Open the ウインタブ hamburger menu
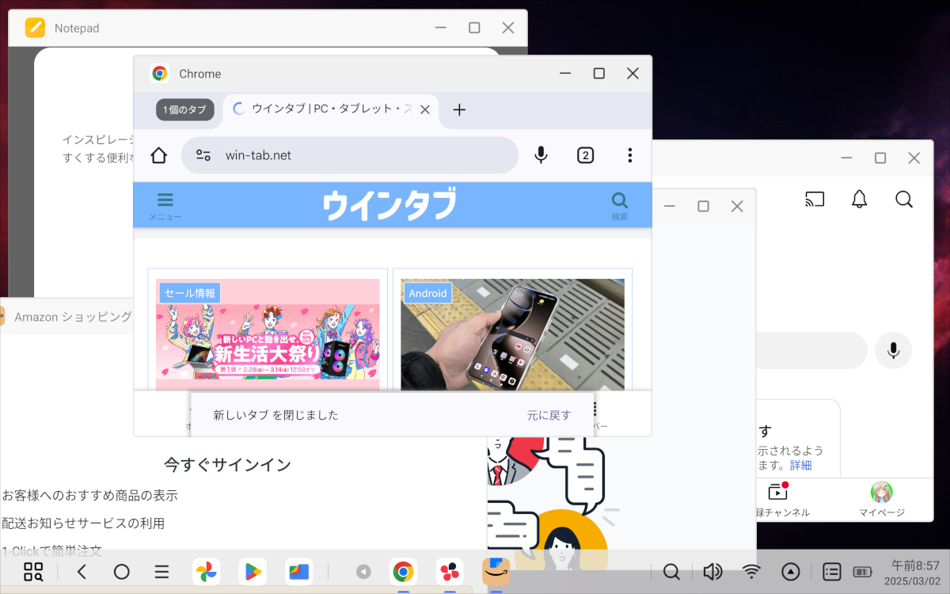This screenshot has height=594, width=950. 165,199
